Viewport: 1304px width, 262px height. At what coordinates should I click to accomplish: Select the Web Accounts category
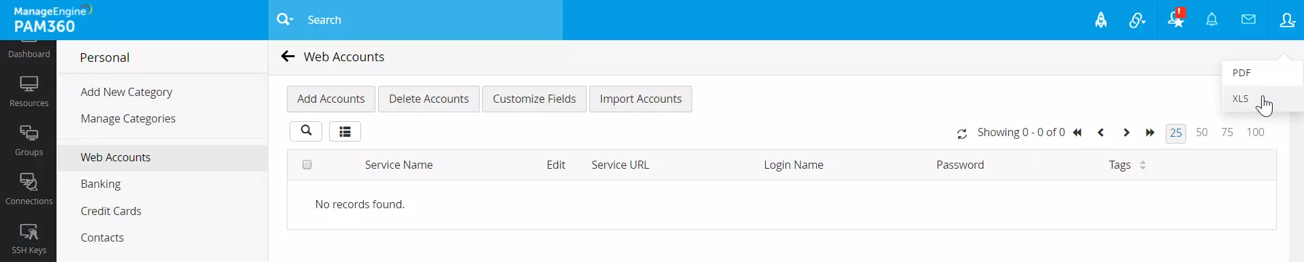coord(163,157)
